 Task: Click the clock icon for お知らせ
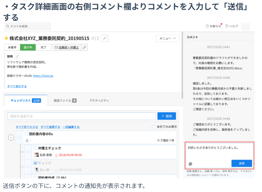tap(207, 26)
